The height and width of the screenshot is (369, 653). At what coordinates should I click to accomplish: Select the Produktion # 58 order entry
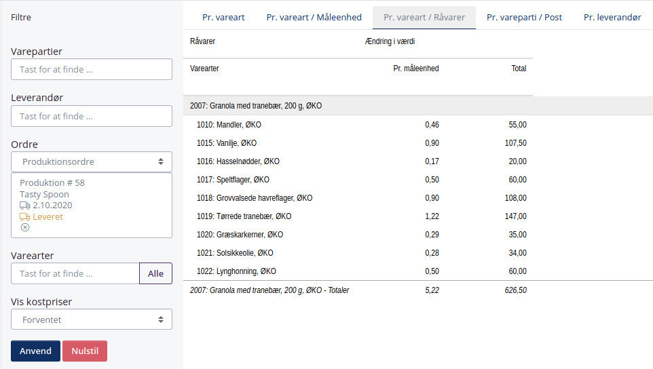pyautogui.click(x=52, y=183)
